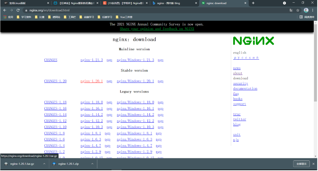Image resolution: width=318 pixels, height=171 pixels.
Task: Open the about sidebar link
Action: pyautogui.click(x=238, y=73)
